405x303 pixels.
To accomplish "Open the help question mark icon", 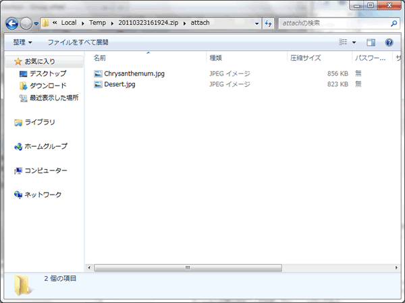I will 389,42.
